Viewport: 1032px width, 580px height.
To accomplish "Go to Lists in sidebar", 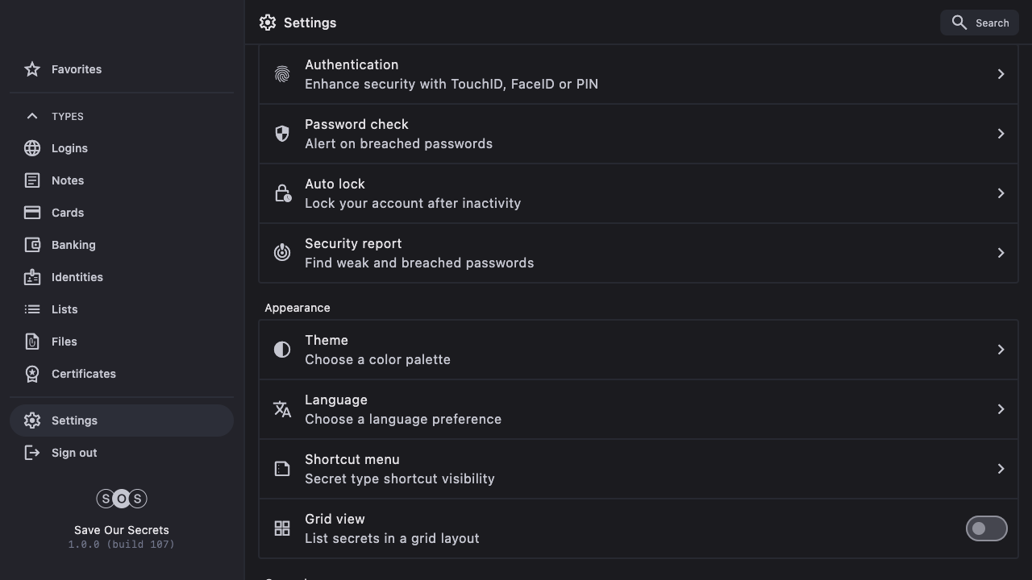I will click(64, 309).
